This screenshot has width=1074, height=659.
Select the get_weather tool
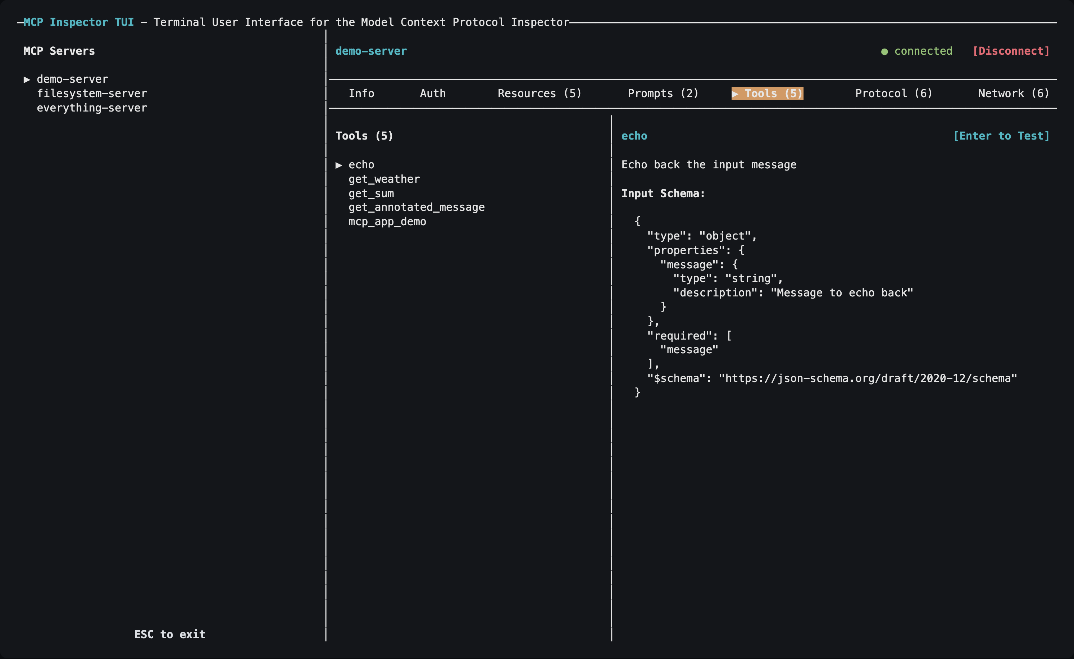coord(384,179)
